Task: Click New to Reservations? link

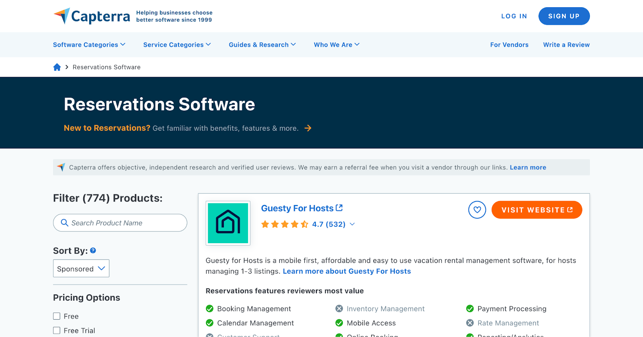Action: (107, 128)
